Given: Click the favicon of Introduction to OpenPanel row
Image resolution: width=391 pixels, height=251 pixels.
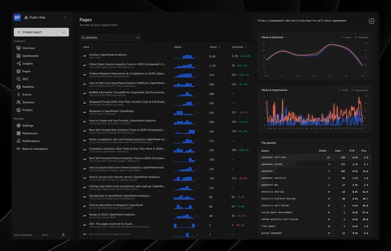Looking at the screenshot, I should coord(85,197).
